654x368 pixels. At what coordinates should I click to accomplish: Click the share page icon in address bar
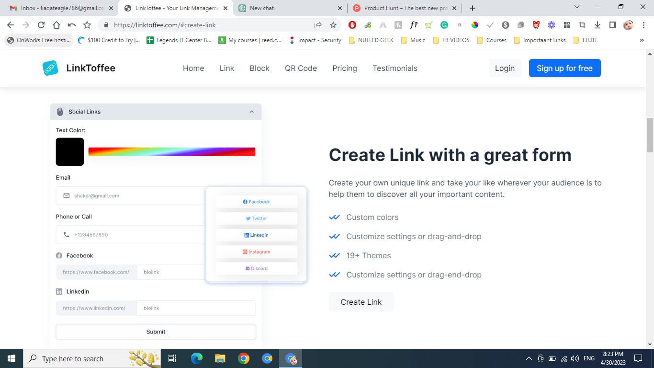coord(318,25)
